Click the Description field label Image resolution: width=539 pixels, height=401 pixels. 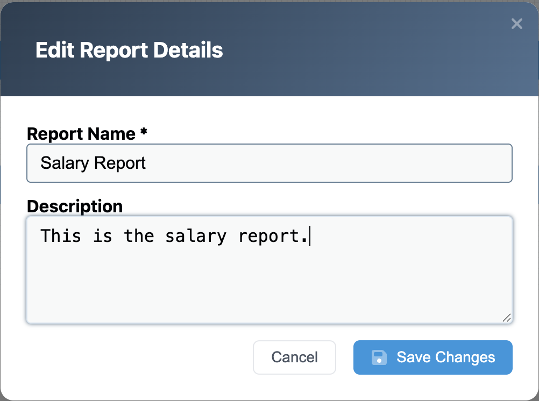point(75,206)
